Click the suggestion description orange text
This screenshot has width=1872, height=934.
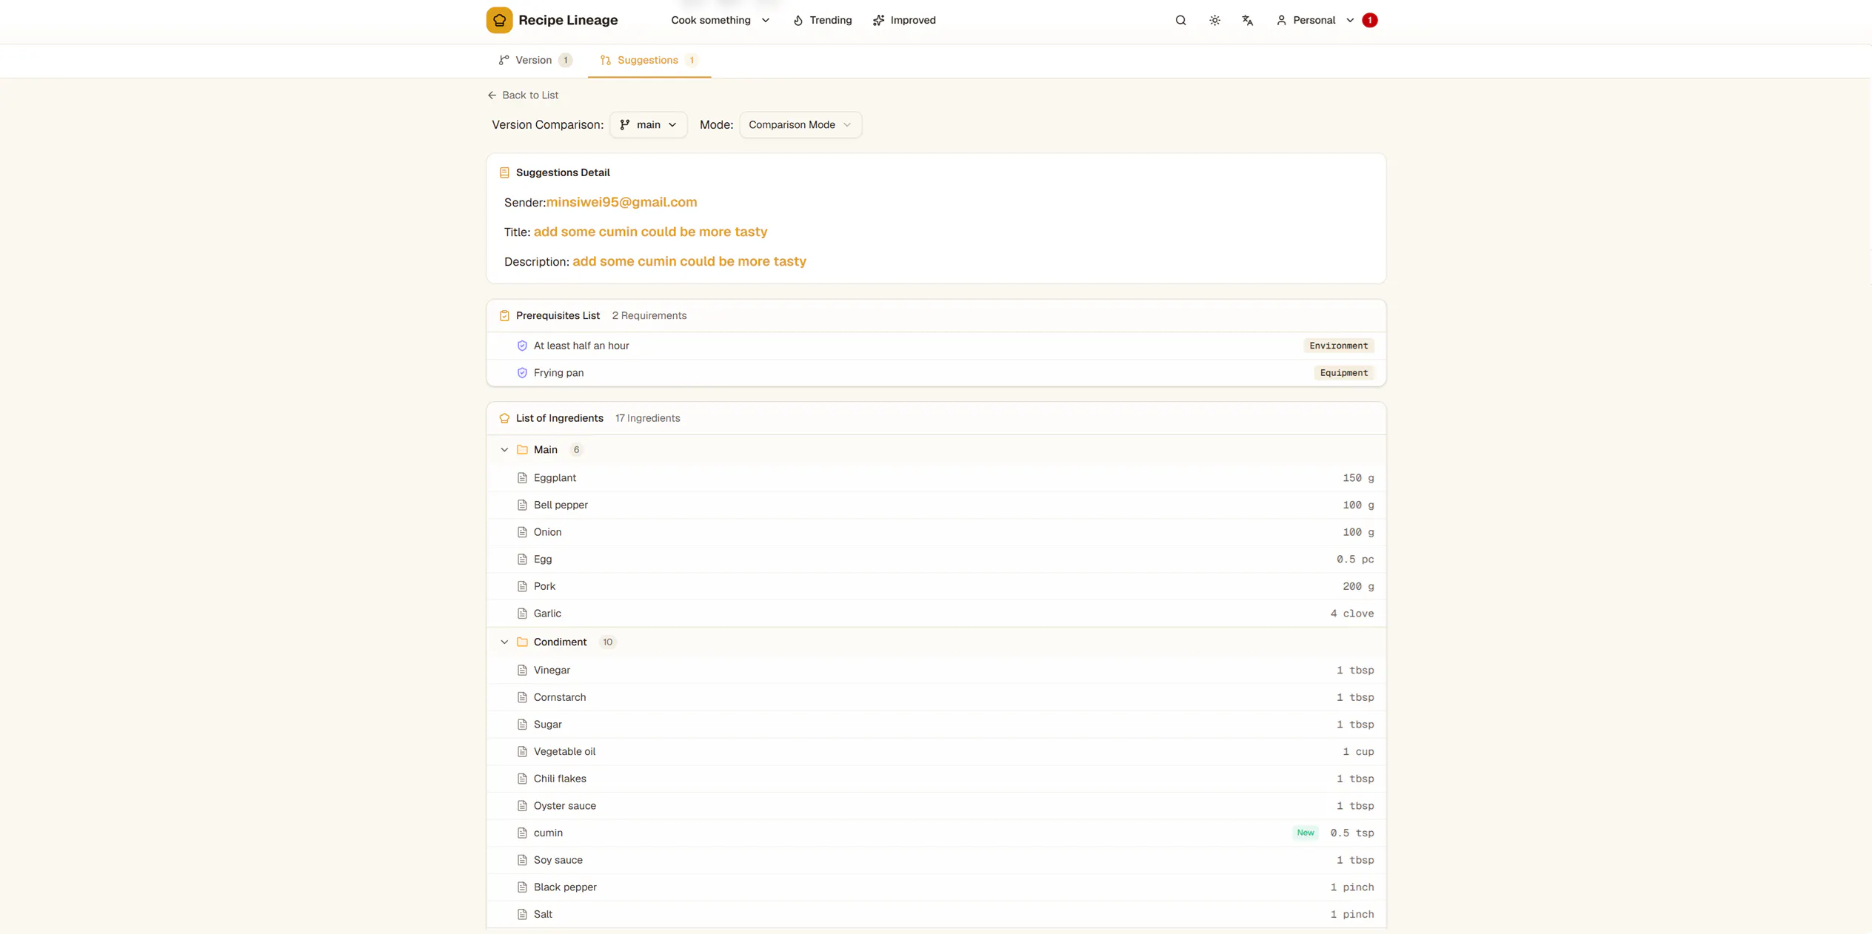(689, 261)
